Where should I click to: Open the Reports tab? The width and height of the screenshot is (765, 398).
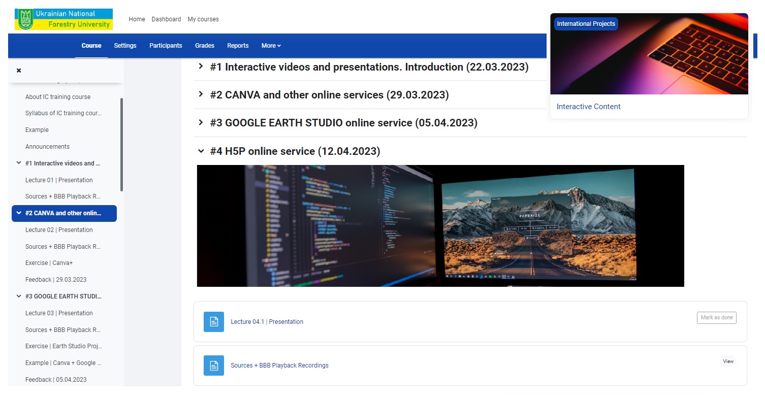(x=238, y=46)
